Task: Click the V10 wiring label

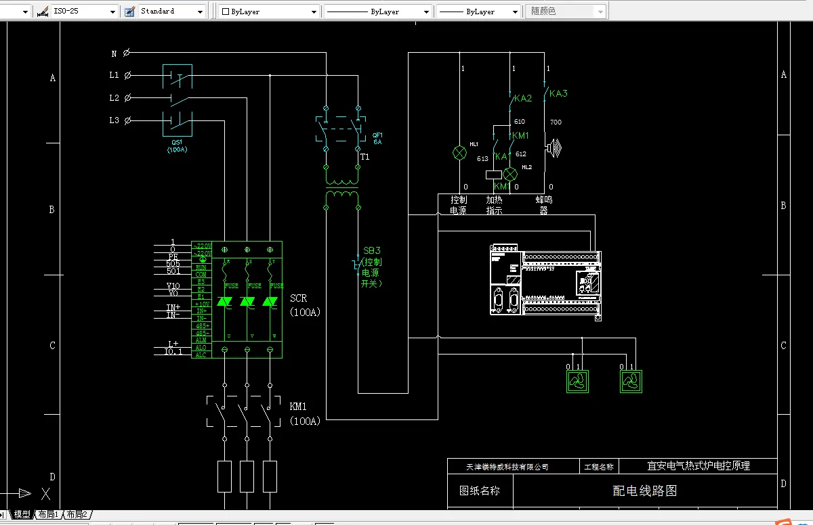Action: point(173,286)
